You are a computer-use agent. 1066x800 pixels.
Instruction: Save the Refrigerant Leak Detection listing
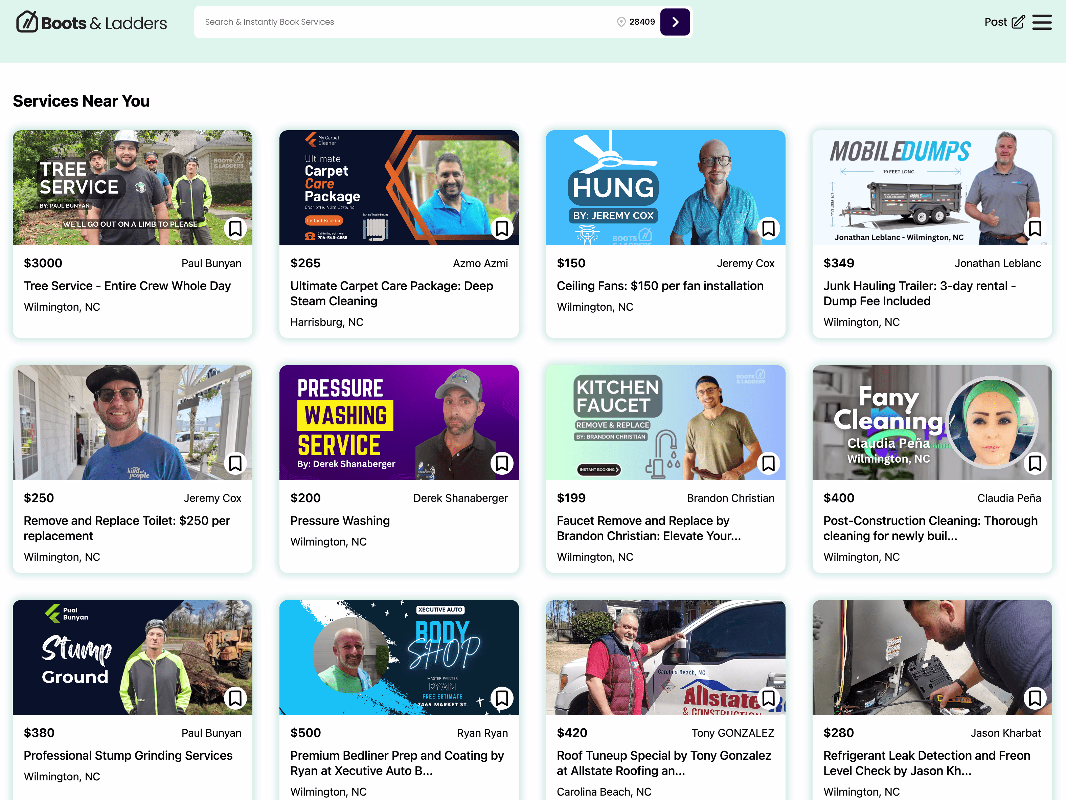tap(1035, 698)
